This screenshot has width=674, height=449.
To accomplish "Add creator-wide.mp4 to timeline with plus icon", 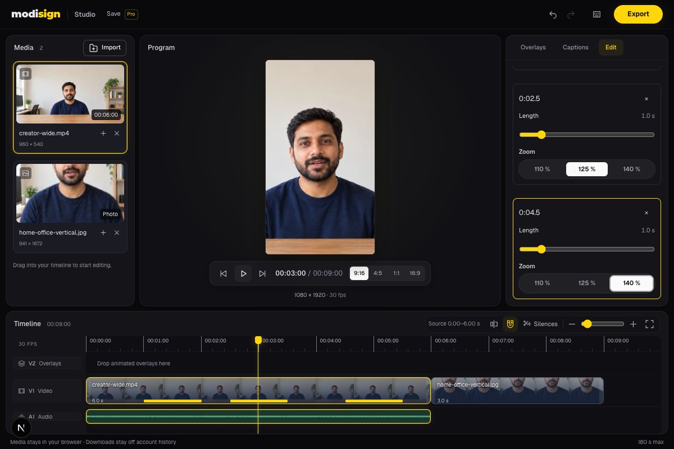I will (x=103, y=134).
